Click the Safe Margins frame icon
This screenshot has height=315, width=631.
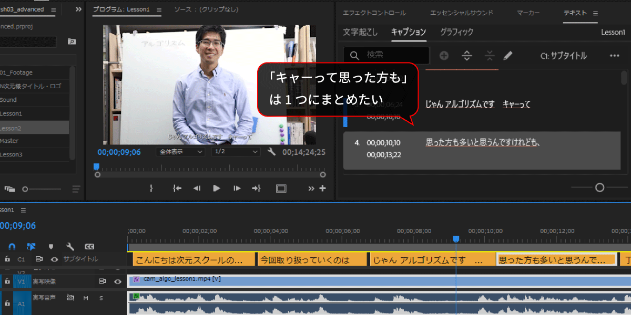(x=281, y=188)
